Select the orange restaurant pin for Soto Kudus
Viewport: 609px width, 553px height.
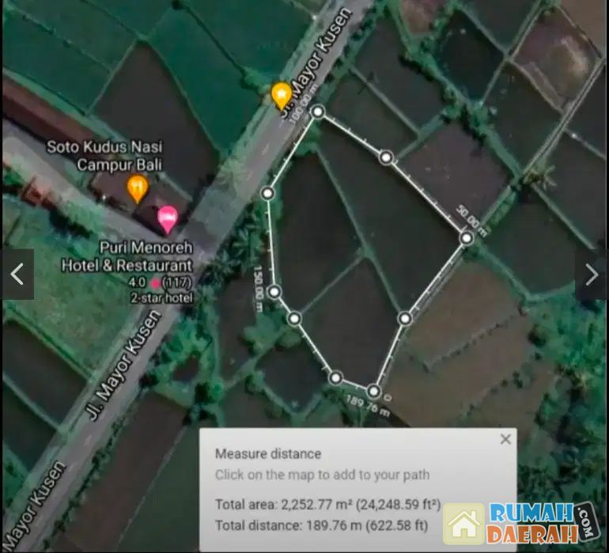click(x=138, y=188)
